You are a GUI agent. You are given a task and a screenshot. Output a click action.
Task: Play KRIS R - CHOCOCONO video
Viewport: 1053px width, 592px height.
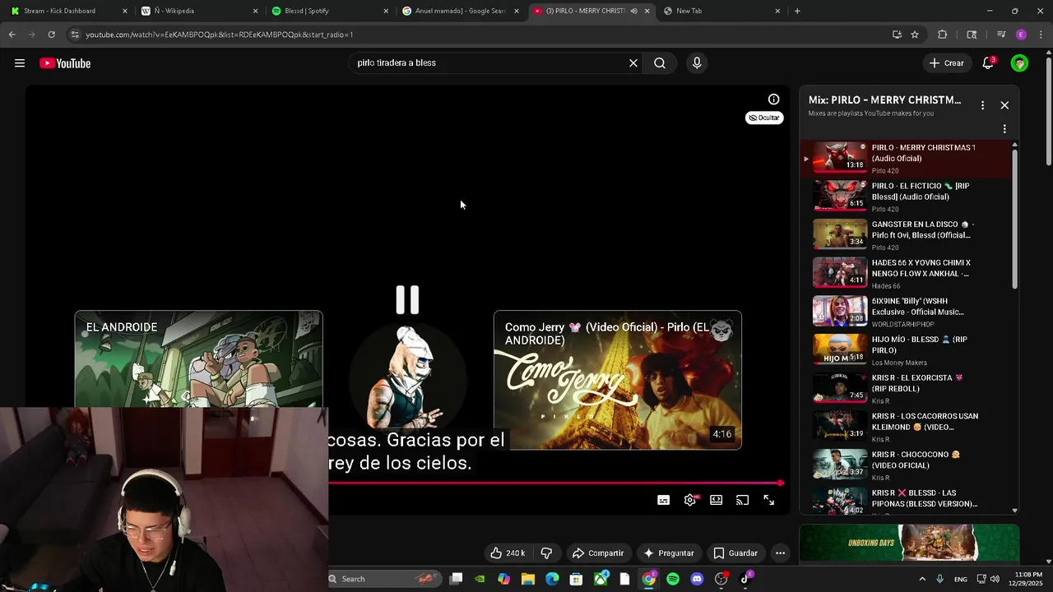click(x=905, y=465)
